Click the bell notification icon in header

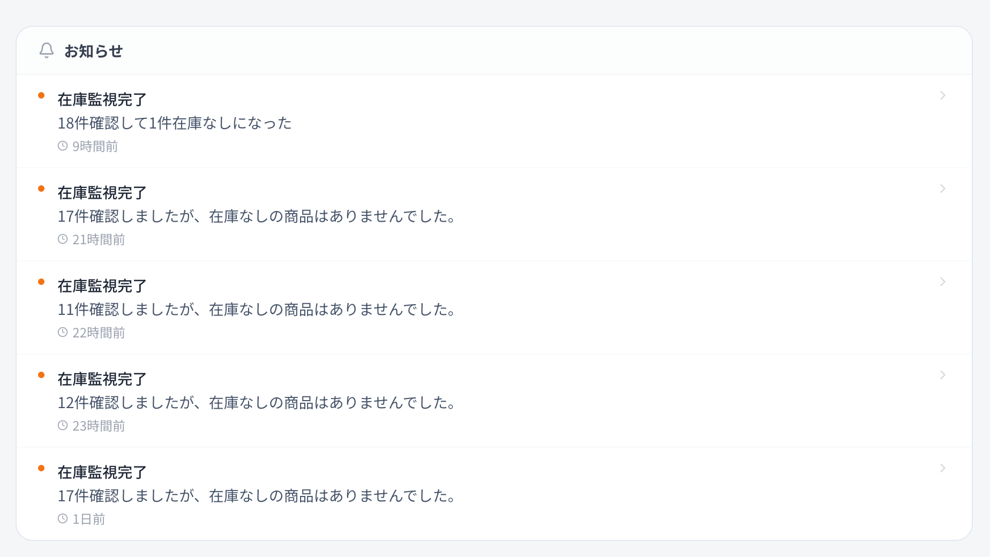point(46,51)
